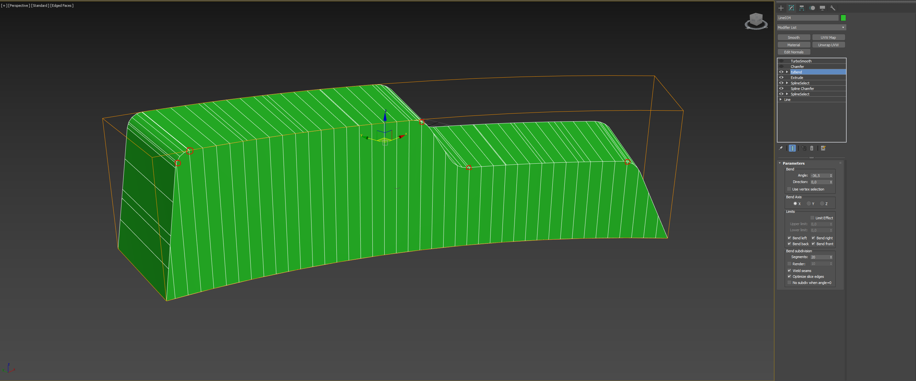Screen dimensions: 916x381
Task: Enable the TurboSmooth modifier eye
Action: coord(781,61)
